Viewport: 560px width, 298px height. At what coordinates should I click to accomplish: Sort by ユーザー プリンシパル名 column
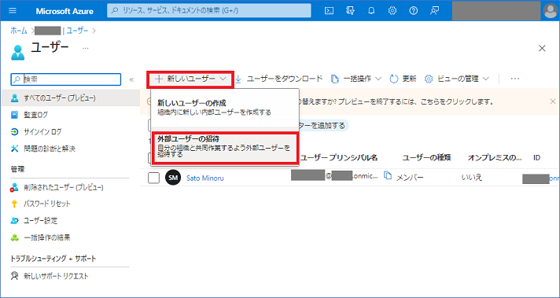pos(338,158)
